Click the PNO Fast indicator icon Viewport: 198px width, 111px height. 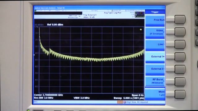[80, 16]
